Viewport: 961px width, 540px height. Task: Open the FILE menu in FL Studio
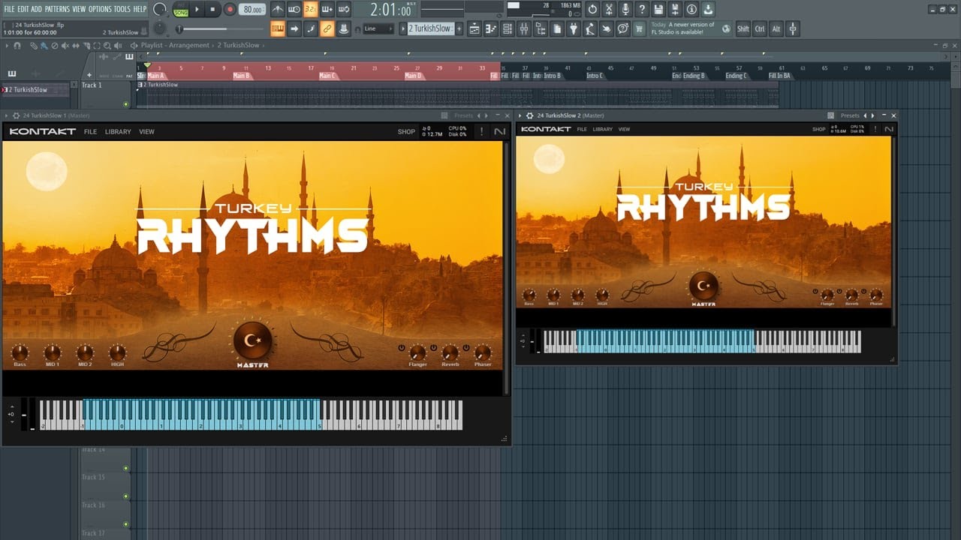(9, 9)
